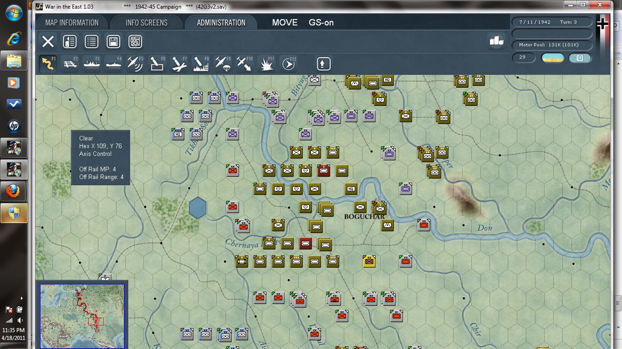Enable Air Recon mode (F5)
Viewport: 622px width, 349px height.
pos(135,64)
